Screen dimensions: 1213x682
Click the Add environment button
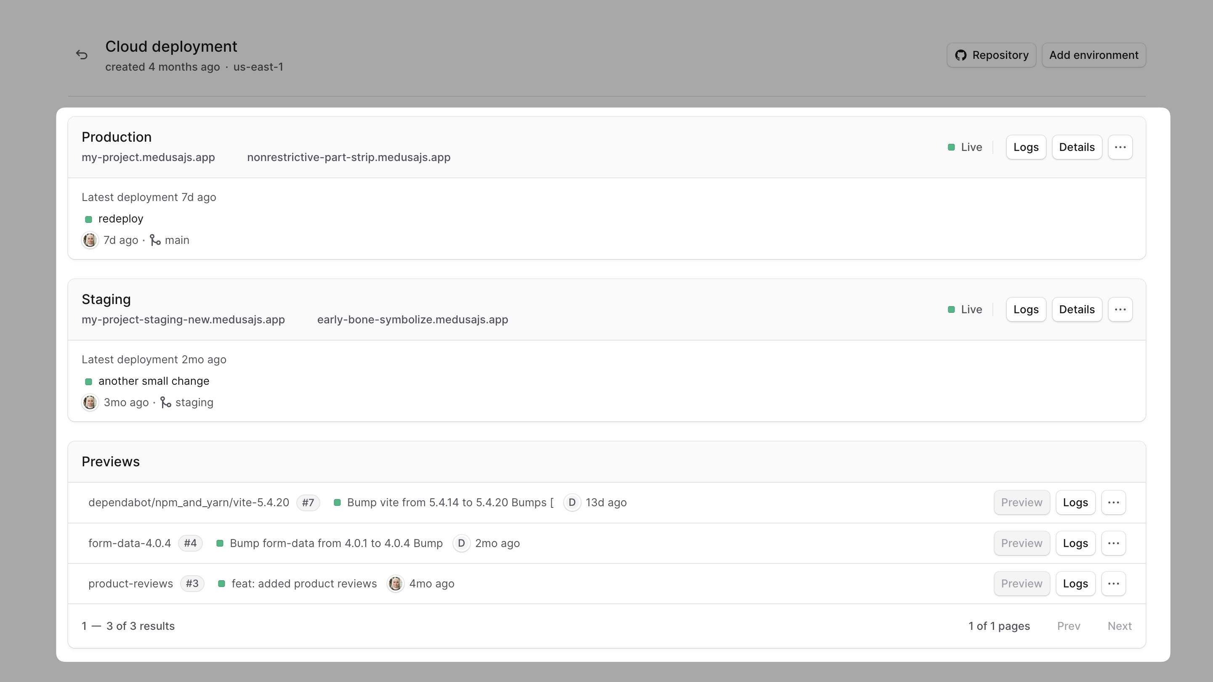[1093, 55]
